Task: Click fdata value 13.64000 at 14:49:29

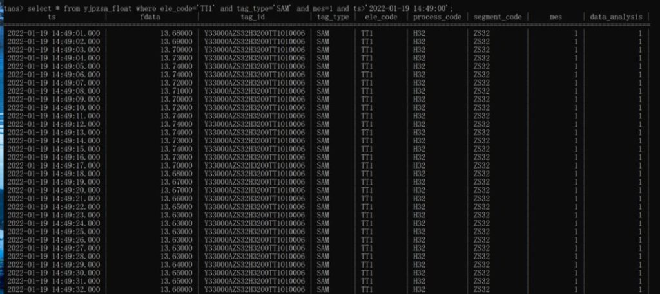Action: click(x=177, y=264)
